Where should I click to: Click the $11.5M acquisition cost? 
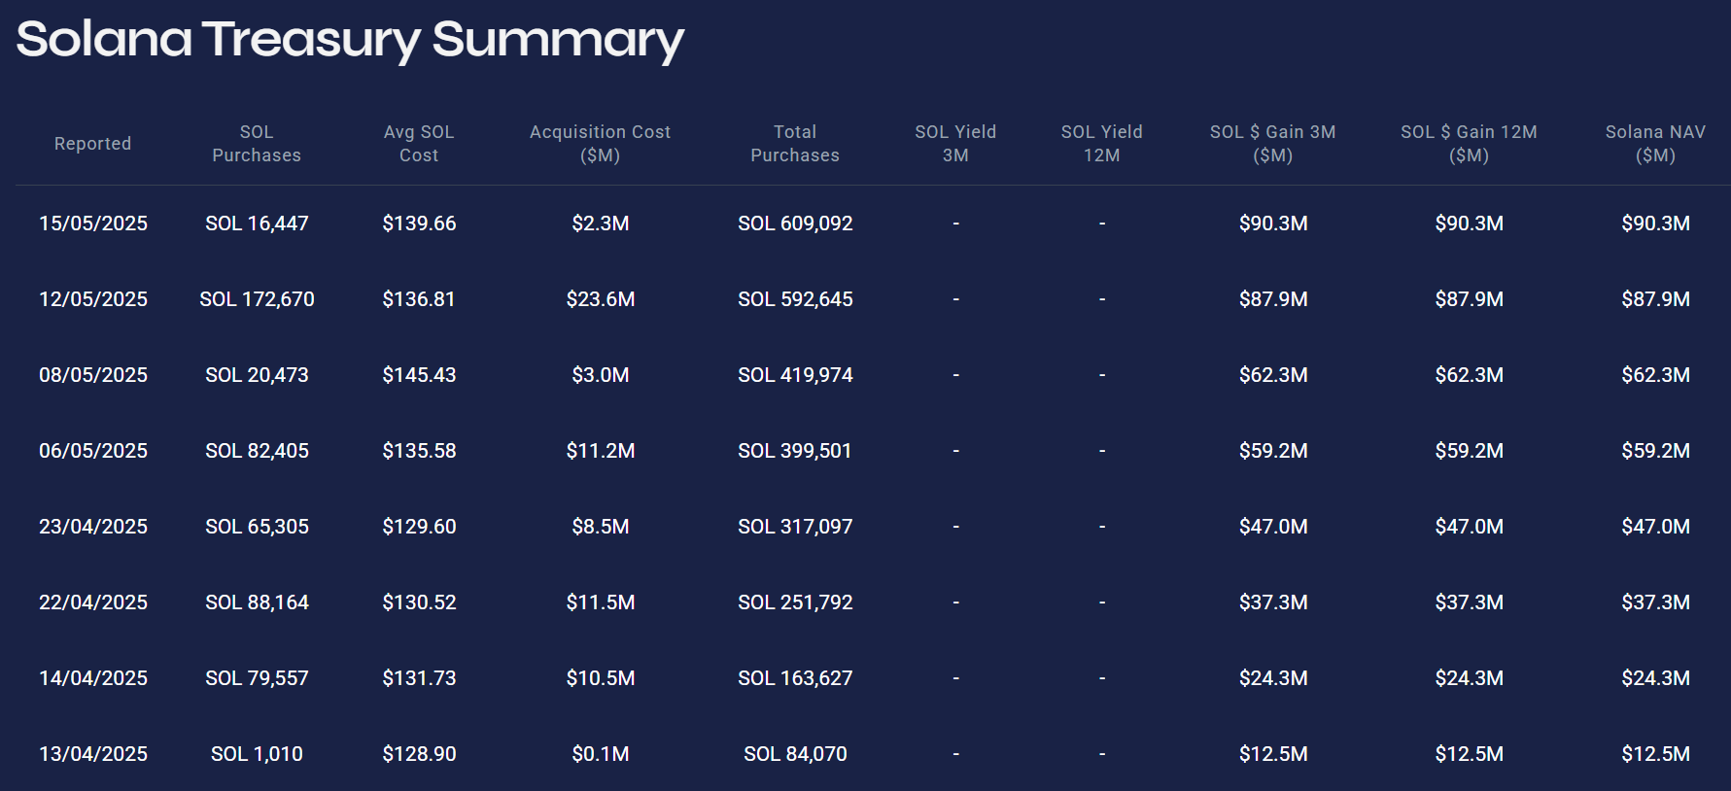601,602
